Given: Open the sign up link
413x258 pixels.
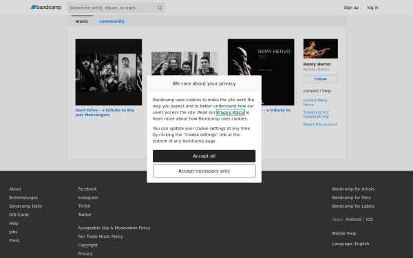Looking at the screenshot, I should (351, 8).
